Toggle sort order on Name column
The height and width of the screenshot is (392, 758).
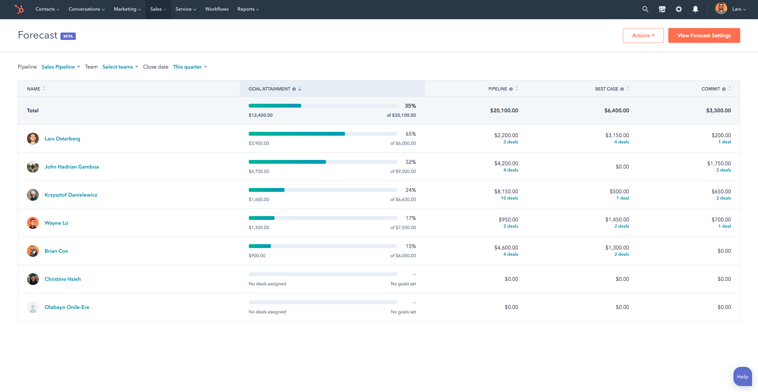coord(44,88)
